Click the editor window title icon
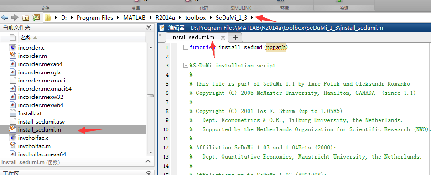431x175 pixels. [x=163, y=27]
